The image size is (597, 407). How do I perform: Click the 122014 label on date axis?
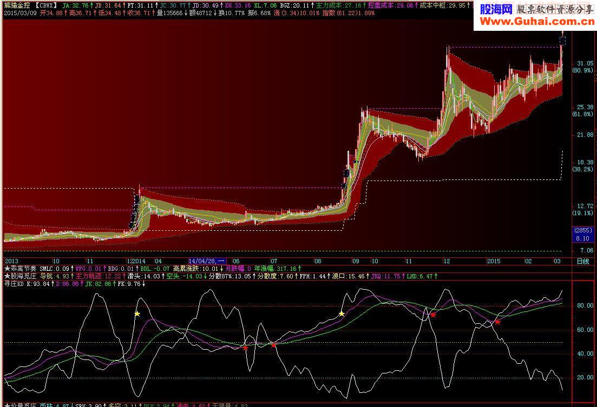click(136, 261)
